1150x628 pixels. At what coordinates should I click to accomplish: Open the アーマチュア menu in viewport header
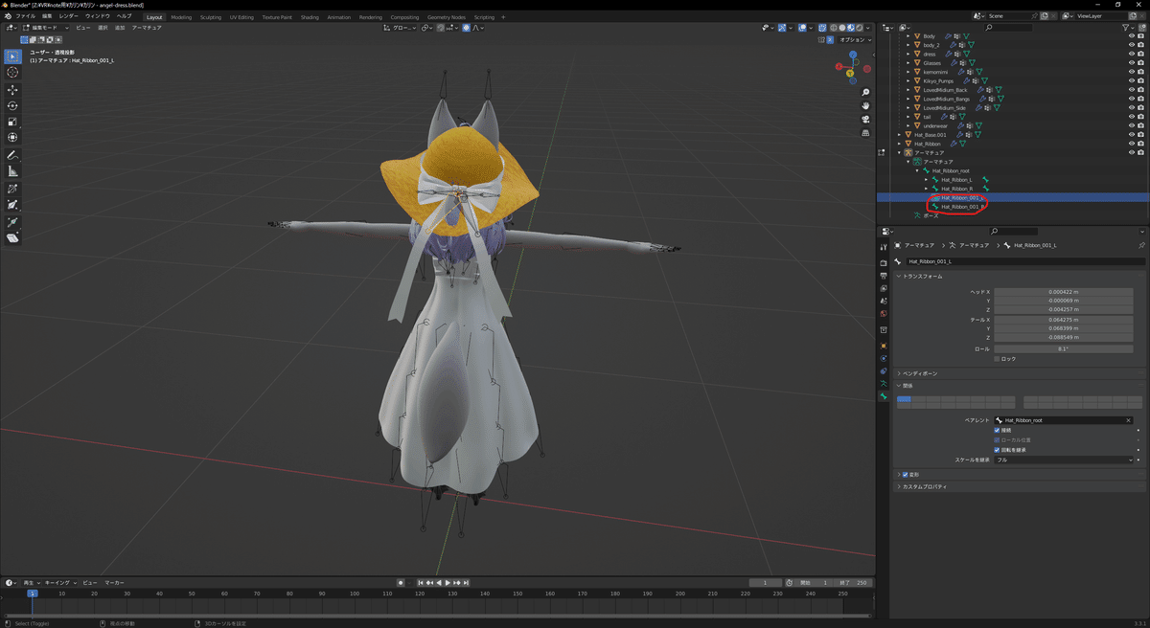tap(147, 28)
